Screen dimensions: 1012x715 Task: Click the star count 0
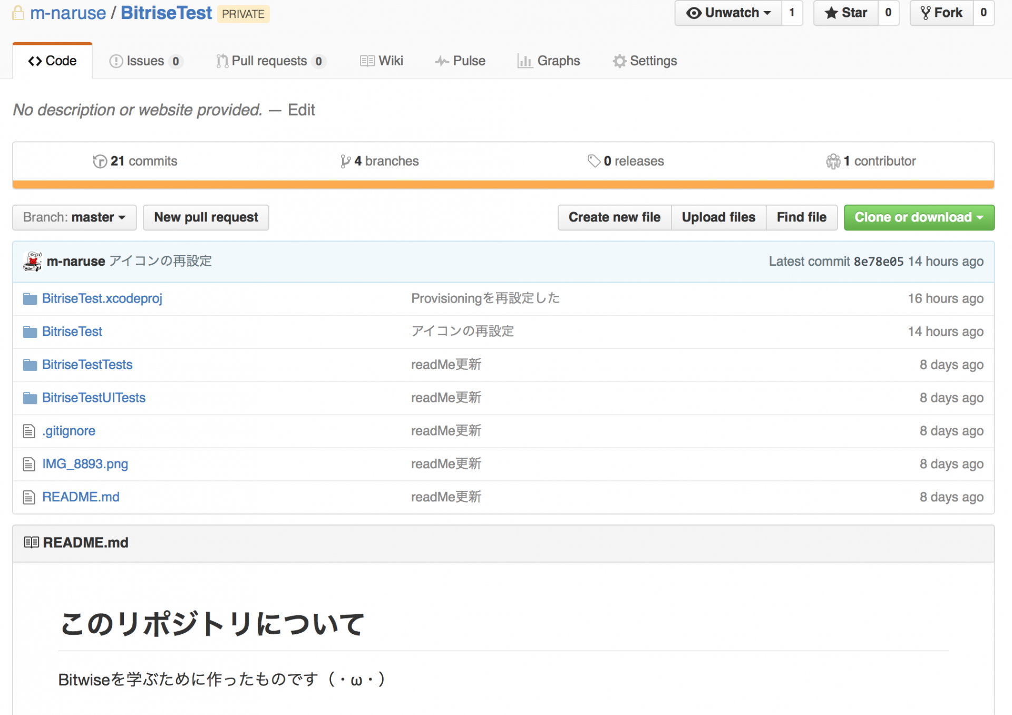888,13
